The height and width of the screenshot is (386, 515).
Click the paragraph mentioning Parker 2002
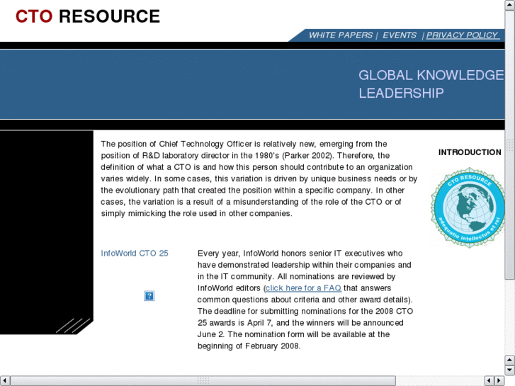click(259, 178)
